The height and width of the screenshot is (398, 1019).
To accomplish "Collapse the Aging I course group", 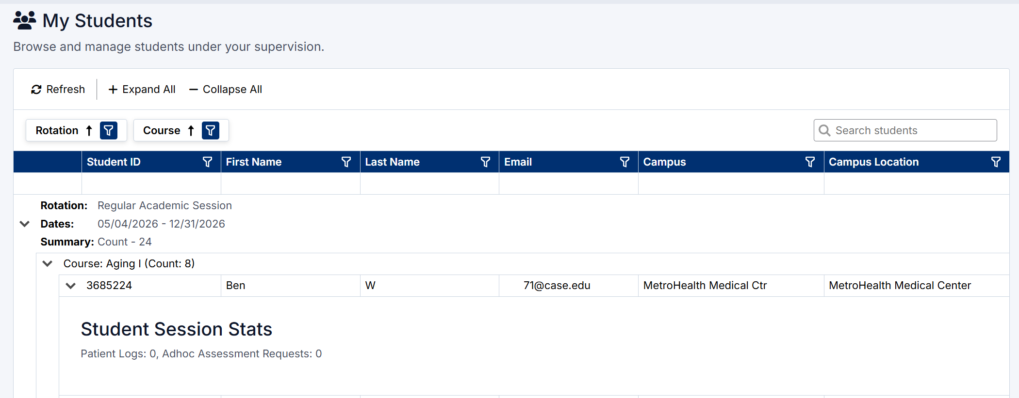I will pyautogui.click(x=48, y=264).
